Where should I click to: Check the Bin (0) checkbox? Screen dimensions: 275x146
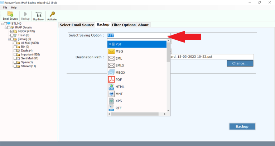(x=15, y=47)
